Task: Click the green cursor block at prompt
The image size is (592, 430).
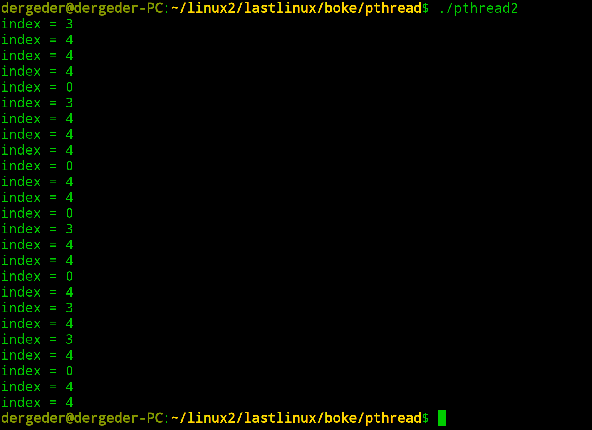Action: (441, 418)
